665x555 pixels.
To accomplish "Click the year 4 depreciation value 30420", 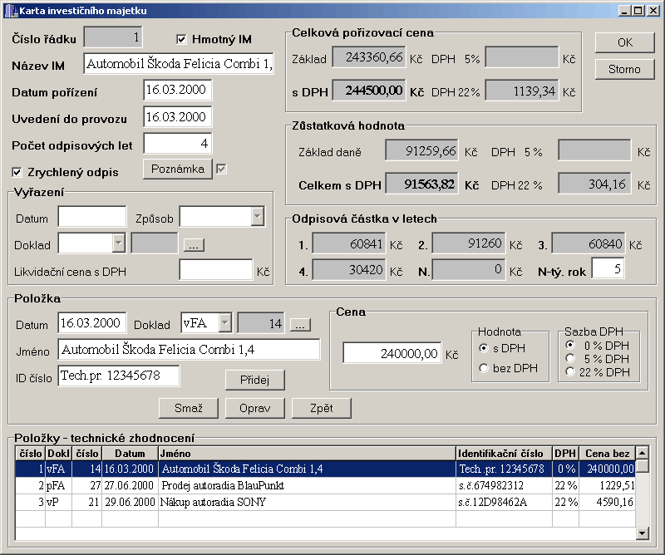I will click(348, 270).
